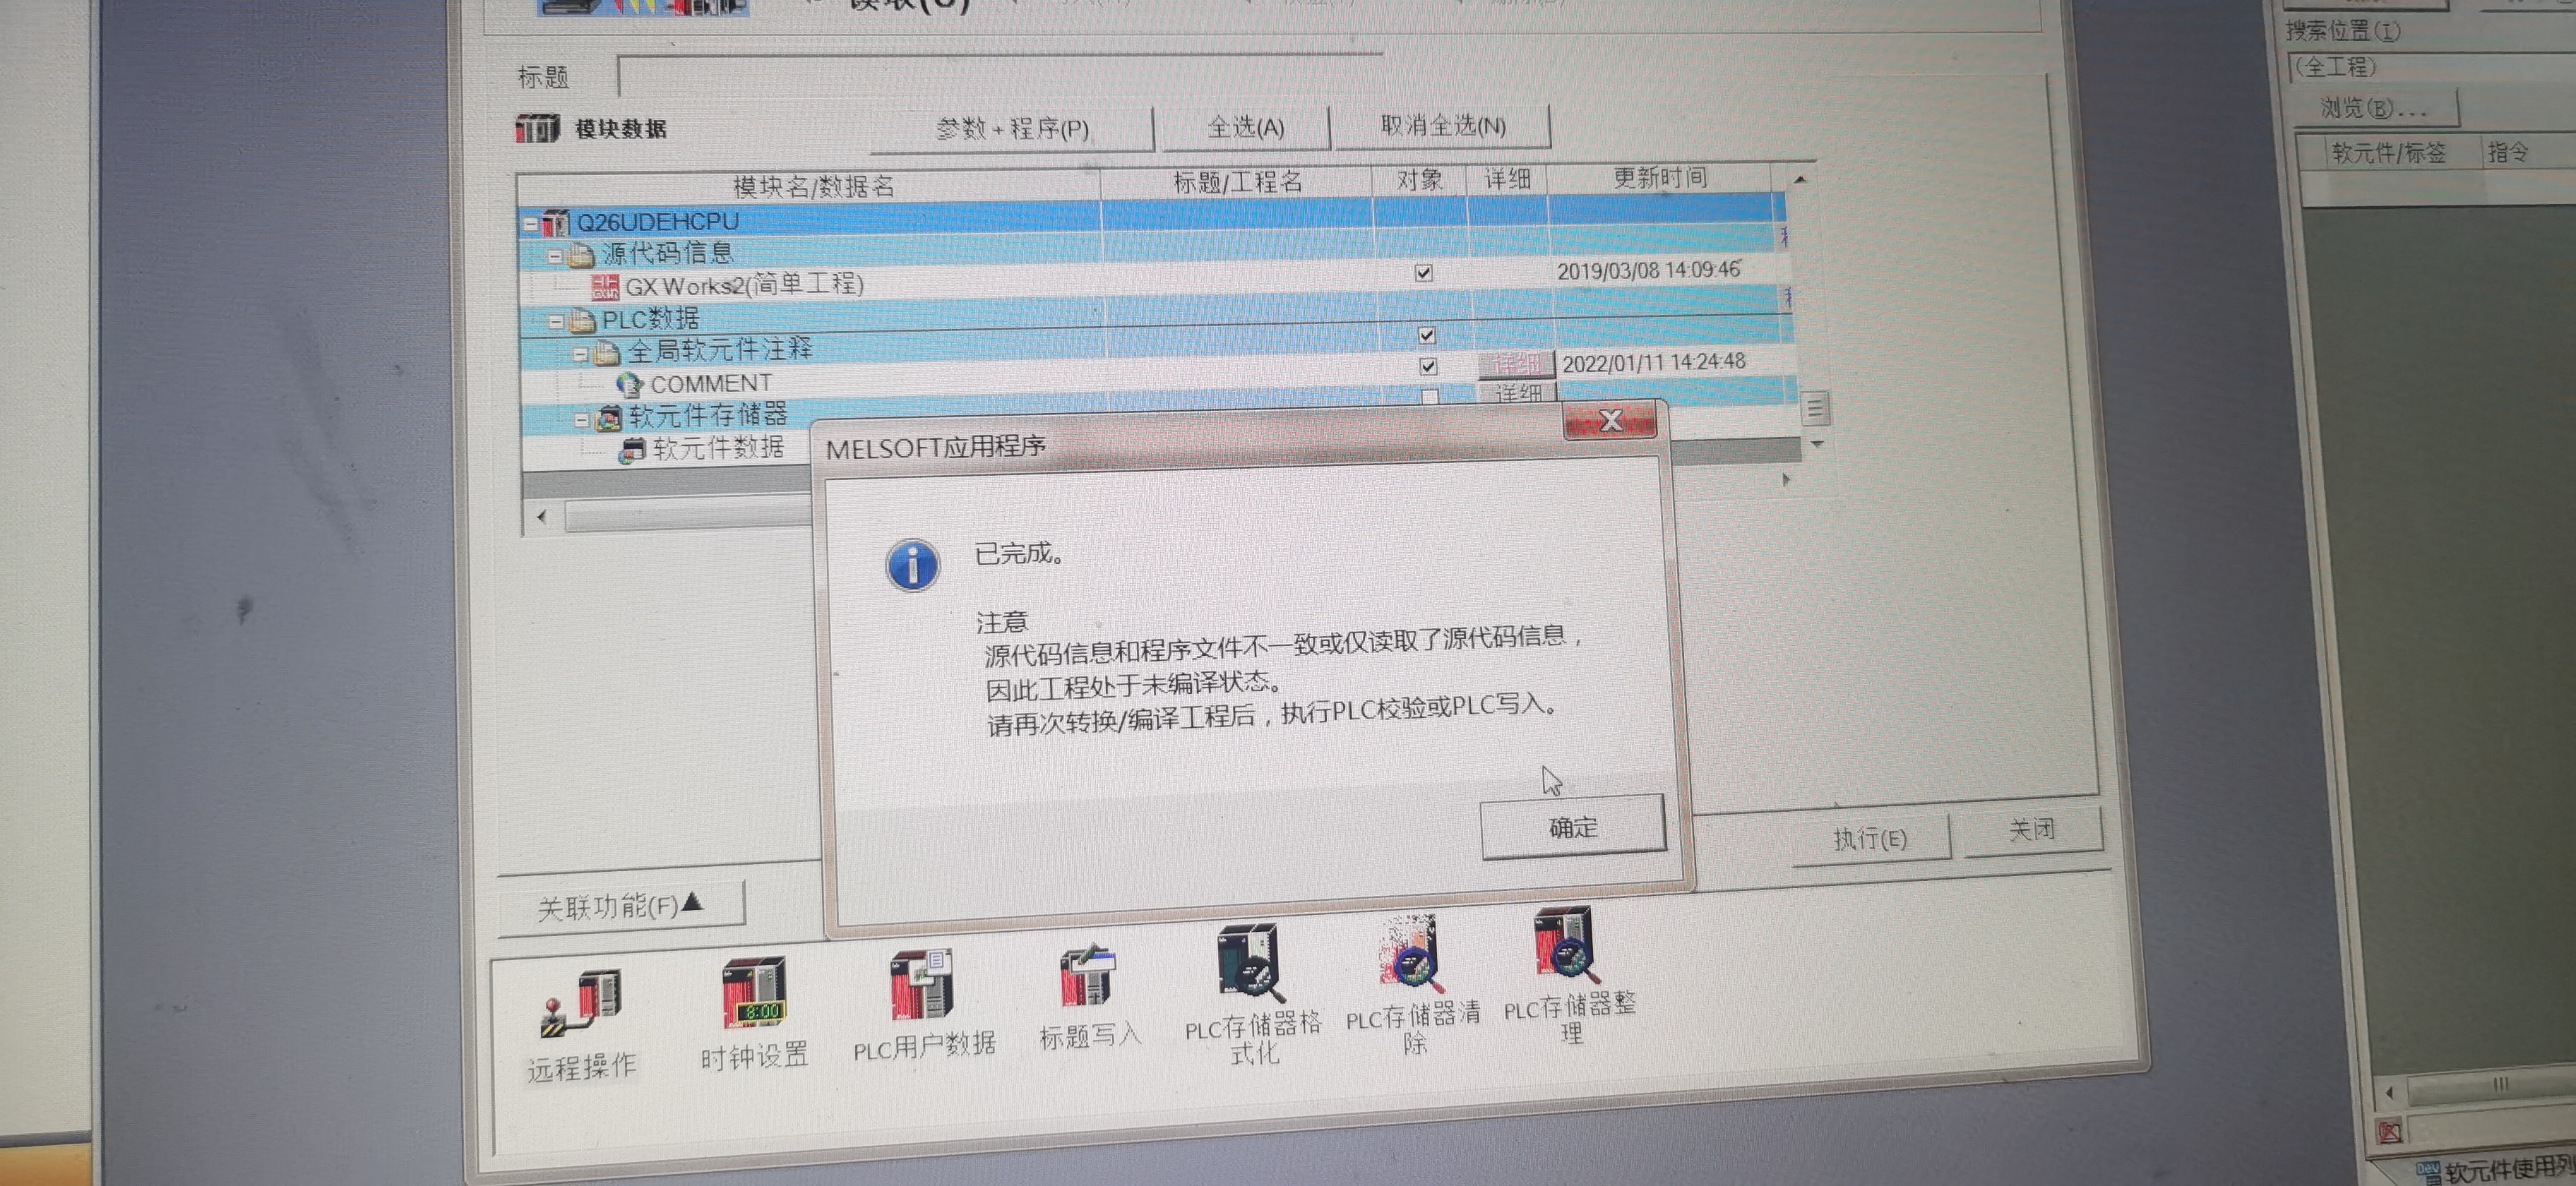Toggle the COMMENT row target checkbox
The height and width of the screenshot is (1186, 2576).
[1428, 367]
